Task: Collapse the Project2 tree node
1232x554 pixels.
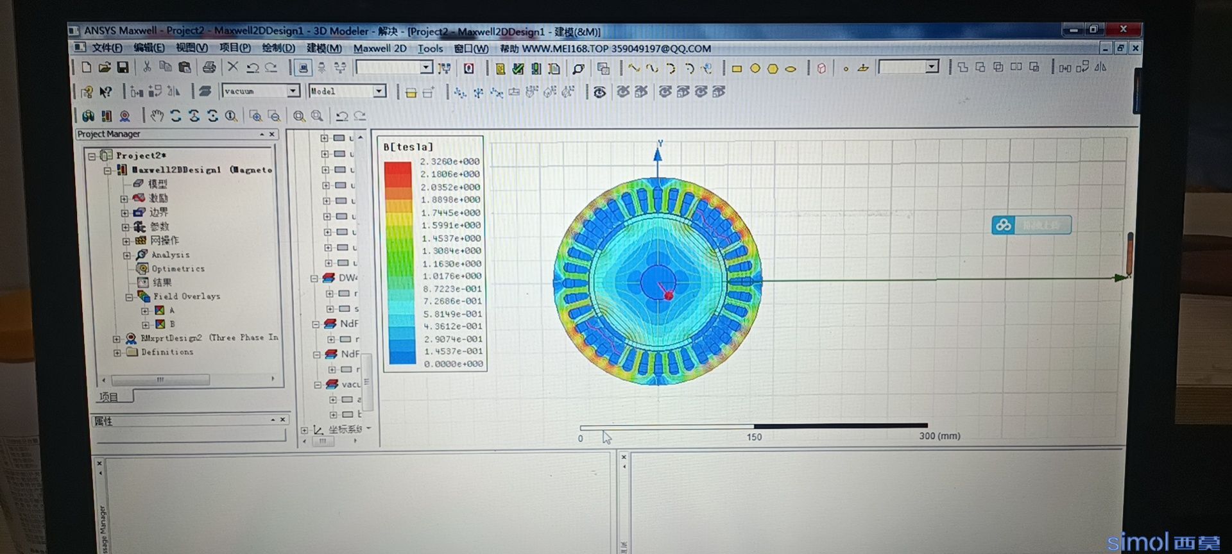Action: (92, 156)
